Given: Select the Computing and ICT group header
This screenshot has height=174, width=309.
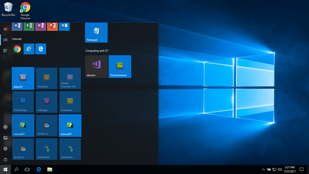Looking at the screenshot, I should tap(97, 51).
